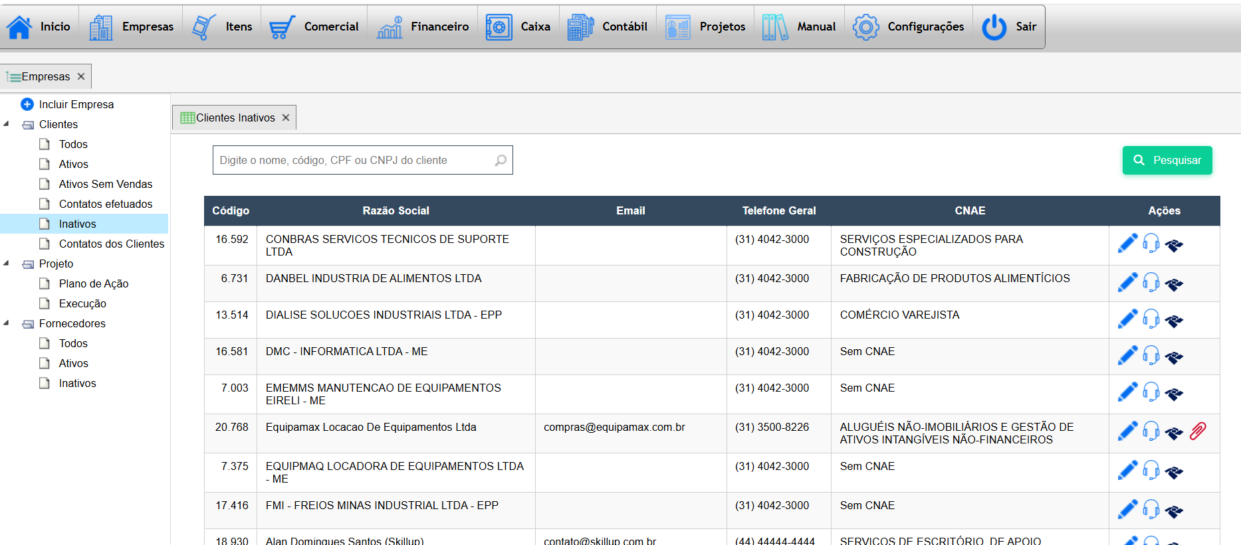Click headset icon for Equipamax row
Screen dimensions: 1241x545
tap(1151, 431)
